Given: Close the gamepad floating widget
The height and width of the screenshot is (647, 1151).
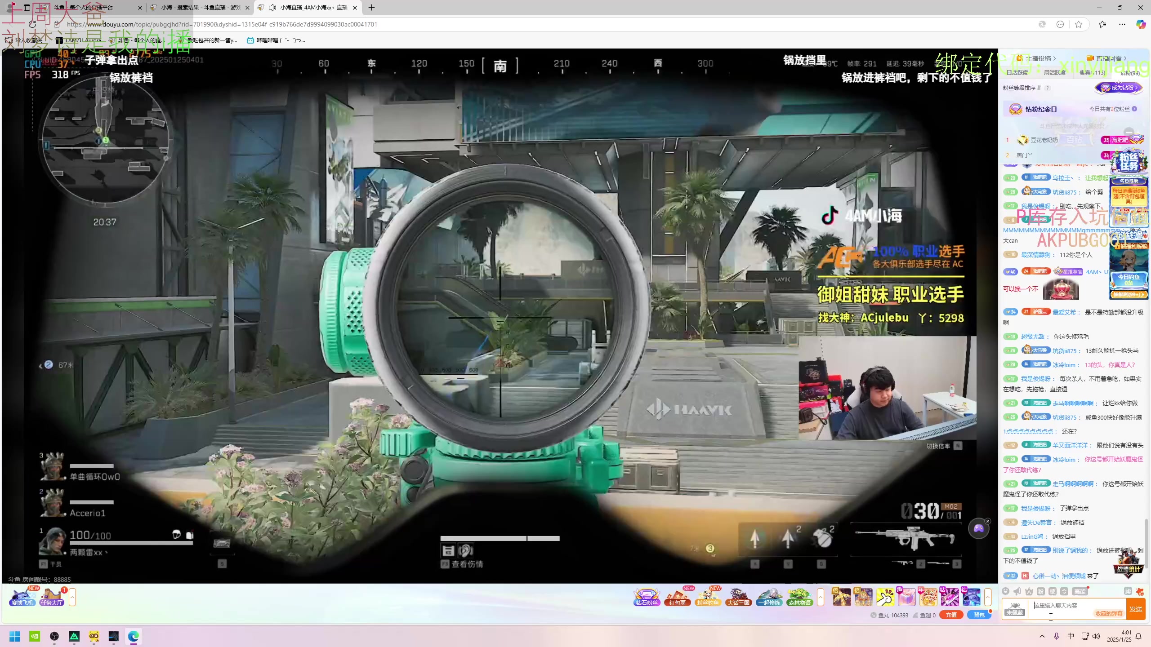Looking at the screenshot, I should tap(988, 521).
